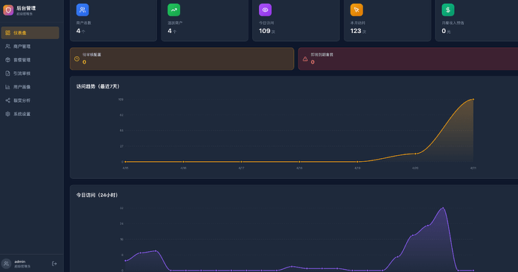The image size is (518, 272).
Task: Open the 用户画像 menu item
Action: point(30,87)
